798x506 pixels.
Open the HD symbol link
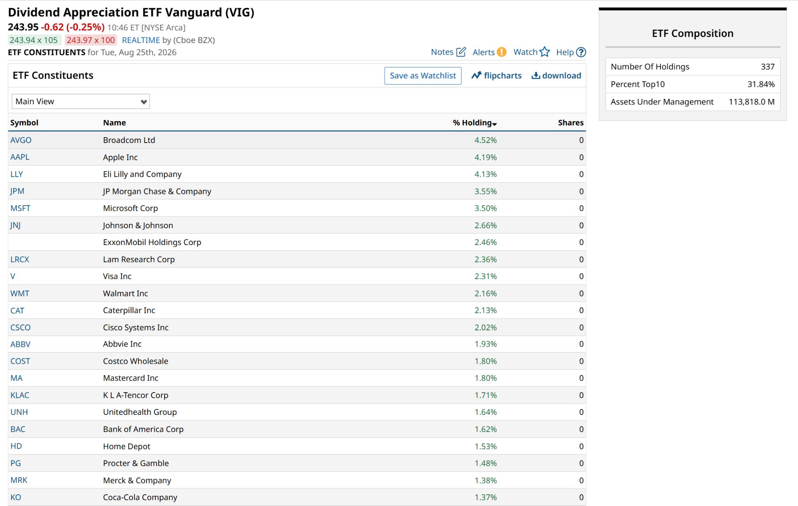(x=16, y=446)
